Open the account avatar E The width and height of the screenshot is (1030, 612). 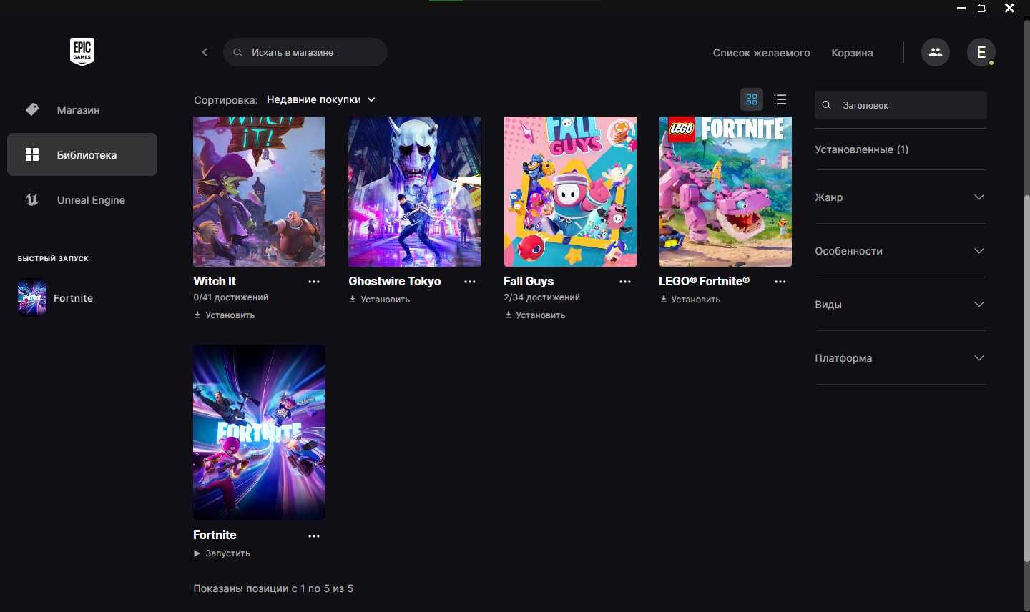[981, 52]
